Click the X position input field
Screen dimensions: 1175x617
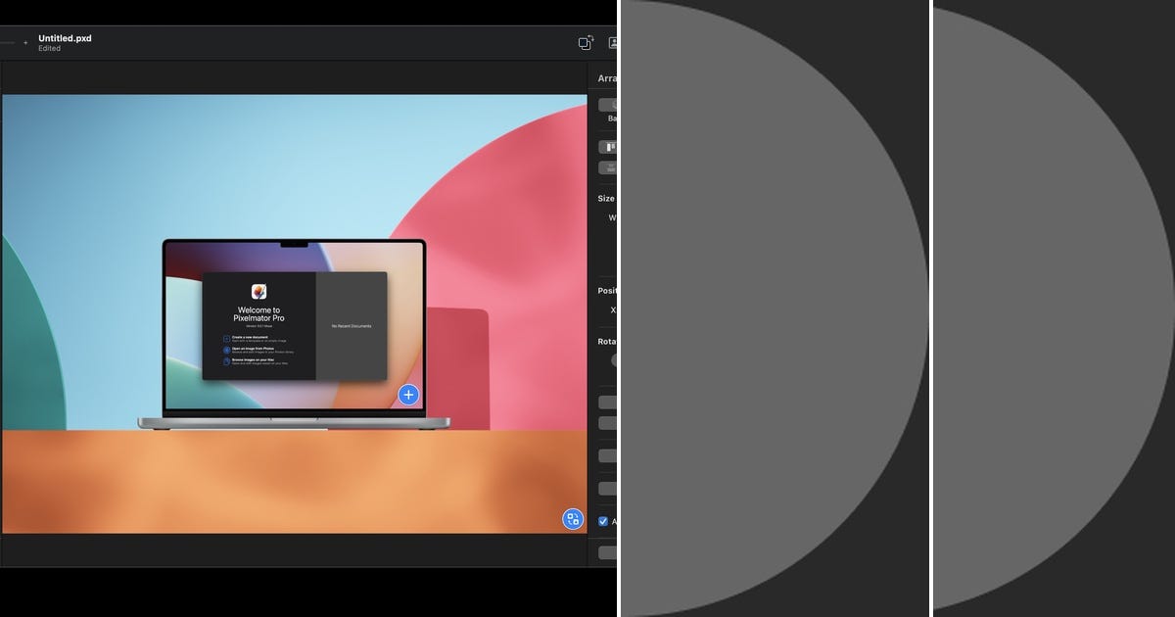614,309
